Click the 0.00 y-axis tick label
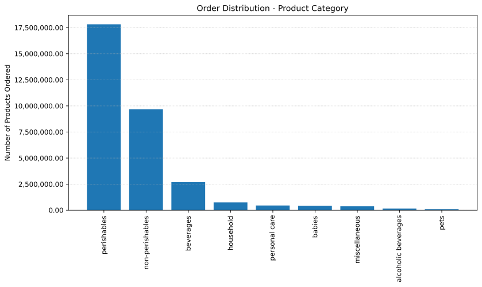Viewport: 482px width, 287px height. click(x=57, y=210)
